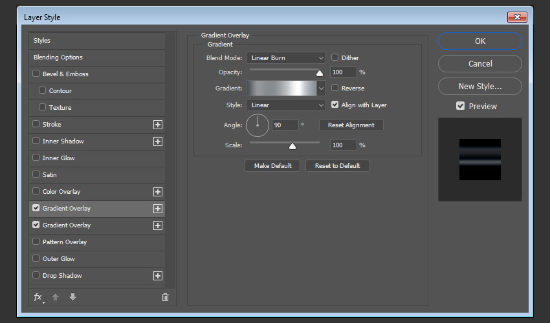Click the Opacity slider handle
This screenshot has width=550, height=323.
(x=320, y=73)
